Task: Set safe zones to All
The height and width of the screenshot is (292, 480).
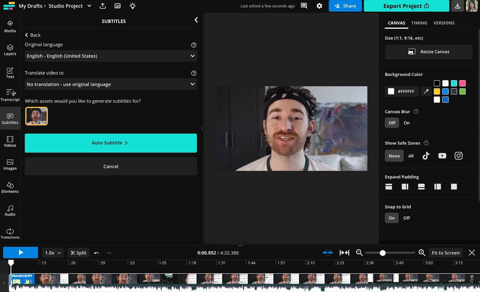Action: coord(411,156)
